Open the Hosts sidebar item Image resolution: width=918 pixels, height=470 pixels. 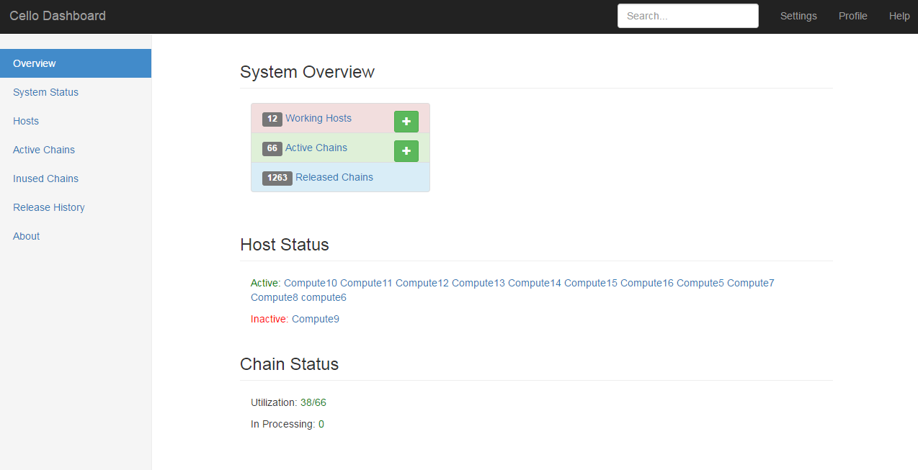pyautogui.click(x=26, y=121)
